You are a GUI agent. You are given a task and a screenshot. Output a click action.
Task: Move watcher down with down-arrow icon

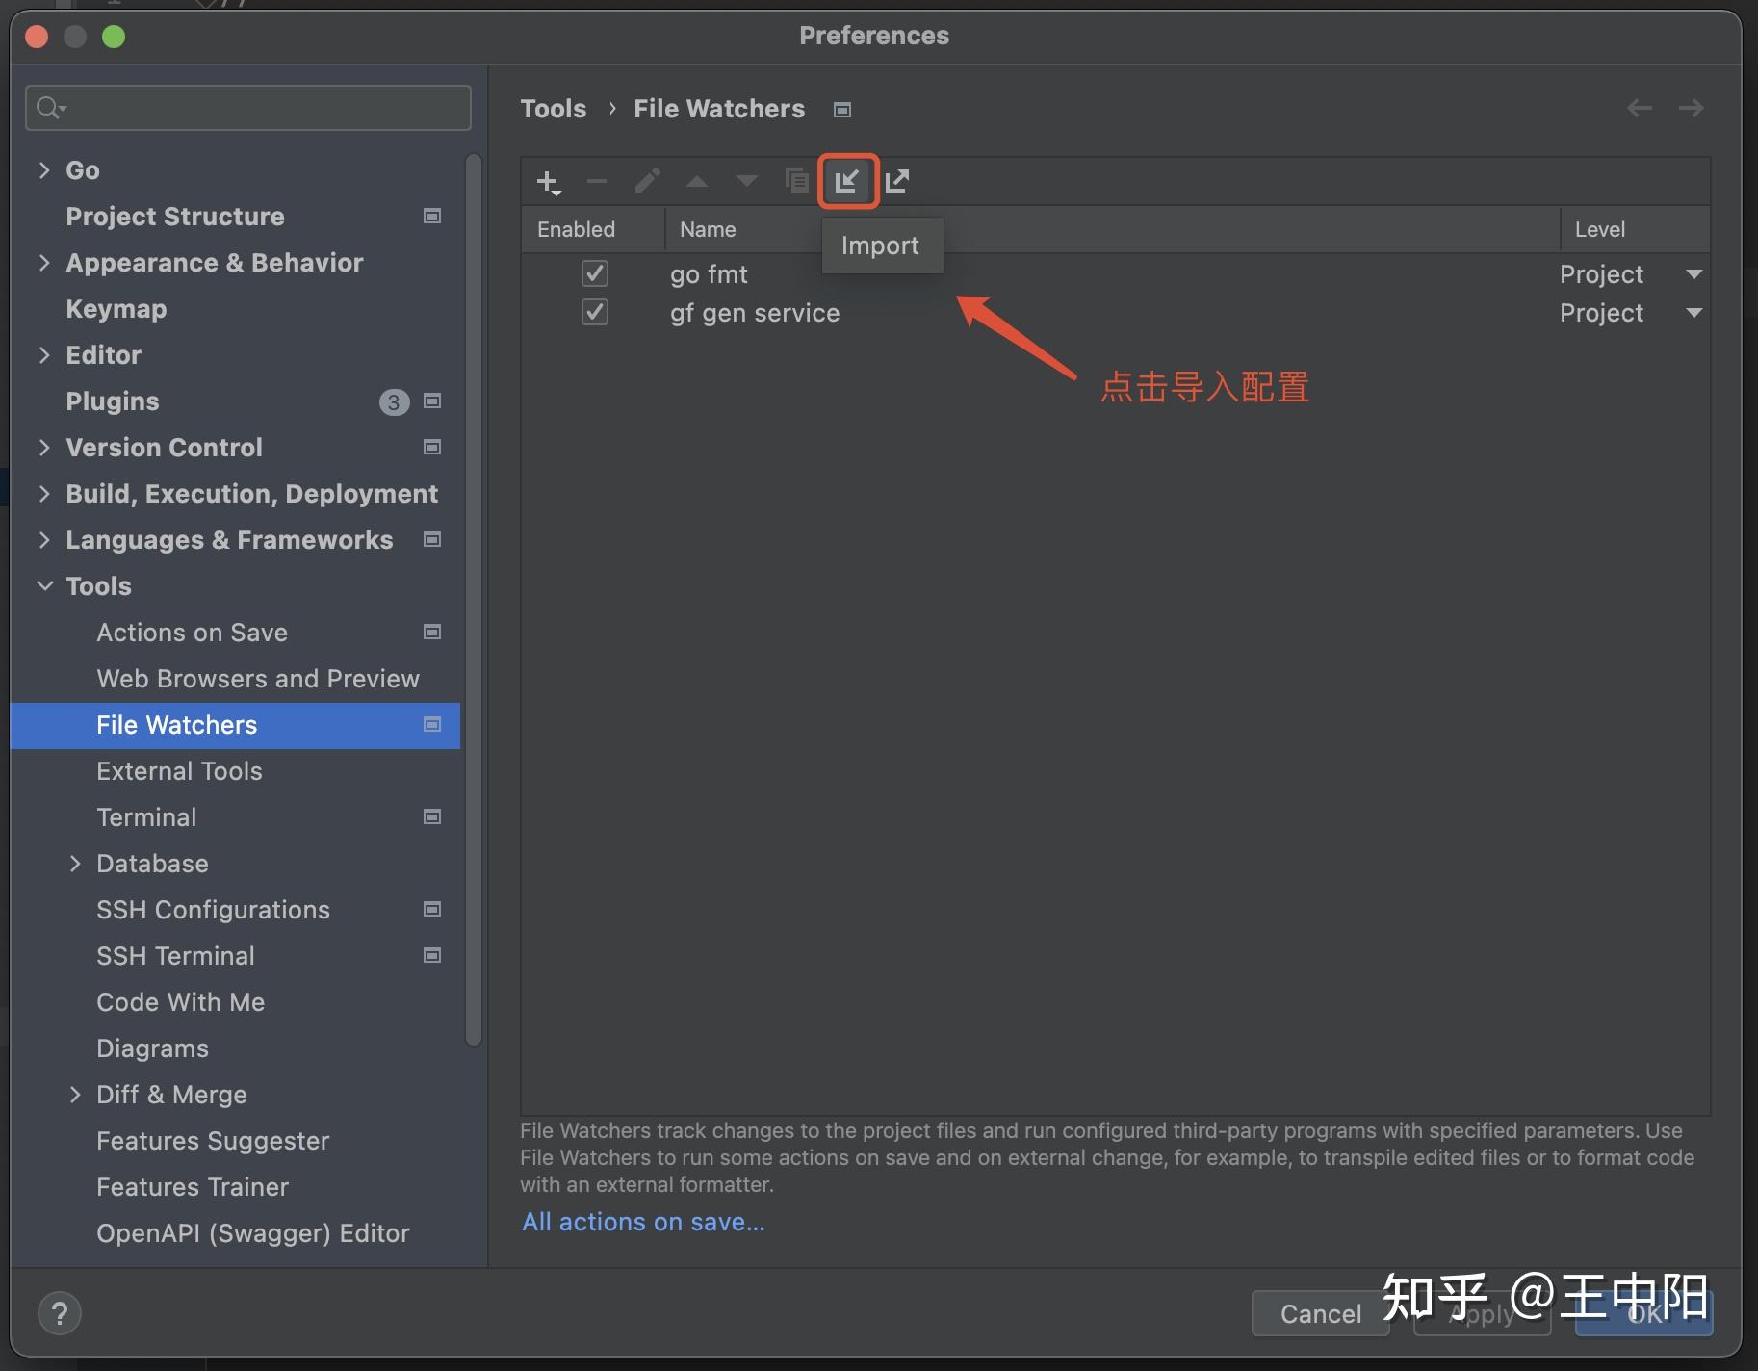tap(746, 181)
